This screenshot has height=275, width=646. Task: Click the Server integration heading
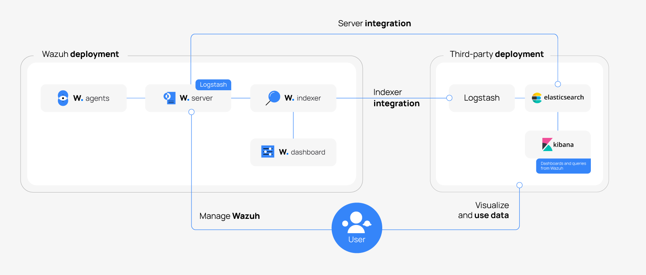(374, 24)
